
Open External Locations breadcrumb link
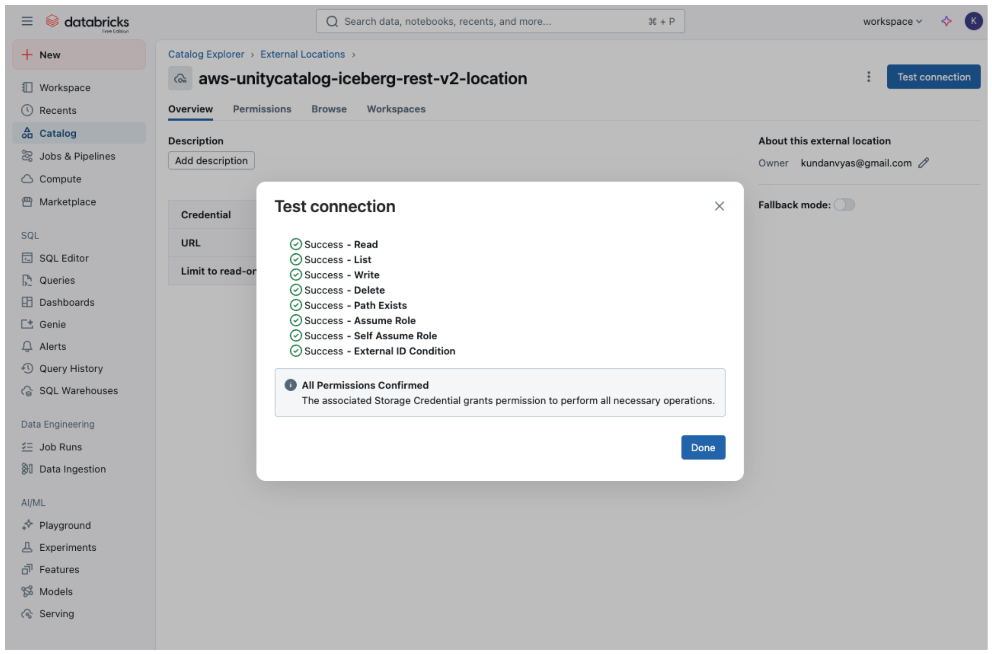(x=302, y=54)
